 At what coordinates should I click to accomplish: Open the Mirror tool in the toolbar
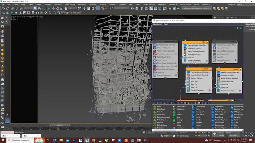pyautogui.click(x=133, y=8)
